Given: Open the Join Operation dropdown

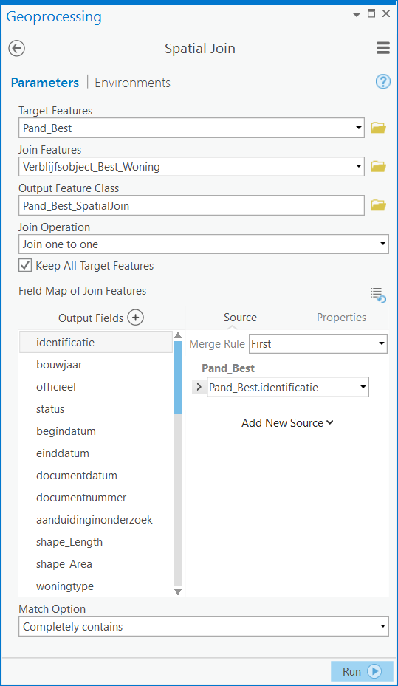Looking at the screenshot, I should [203, 244].
